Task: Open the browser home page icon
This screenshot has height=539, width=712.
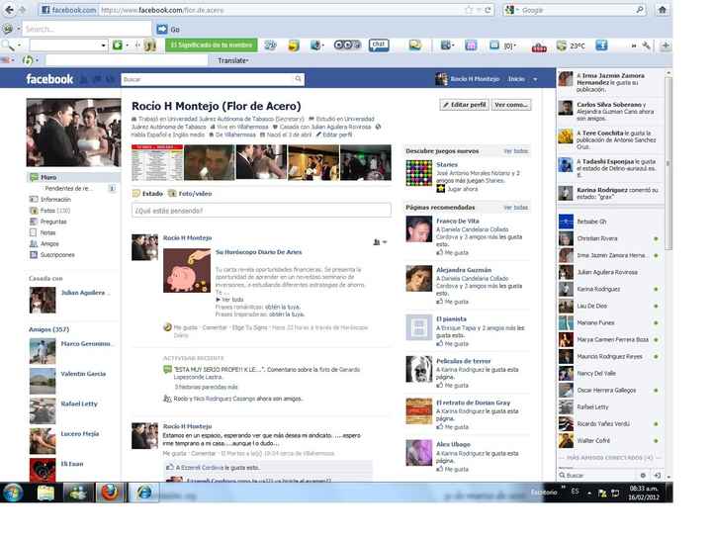Action: tap(662, 10)
